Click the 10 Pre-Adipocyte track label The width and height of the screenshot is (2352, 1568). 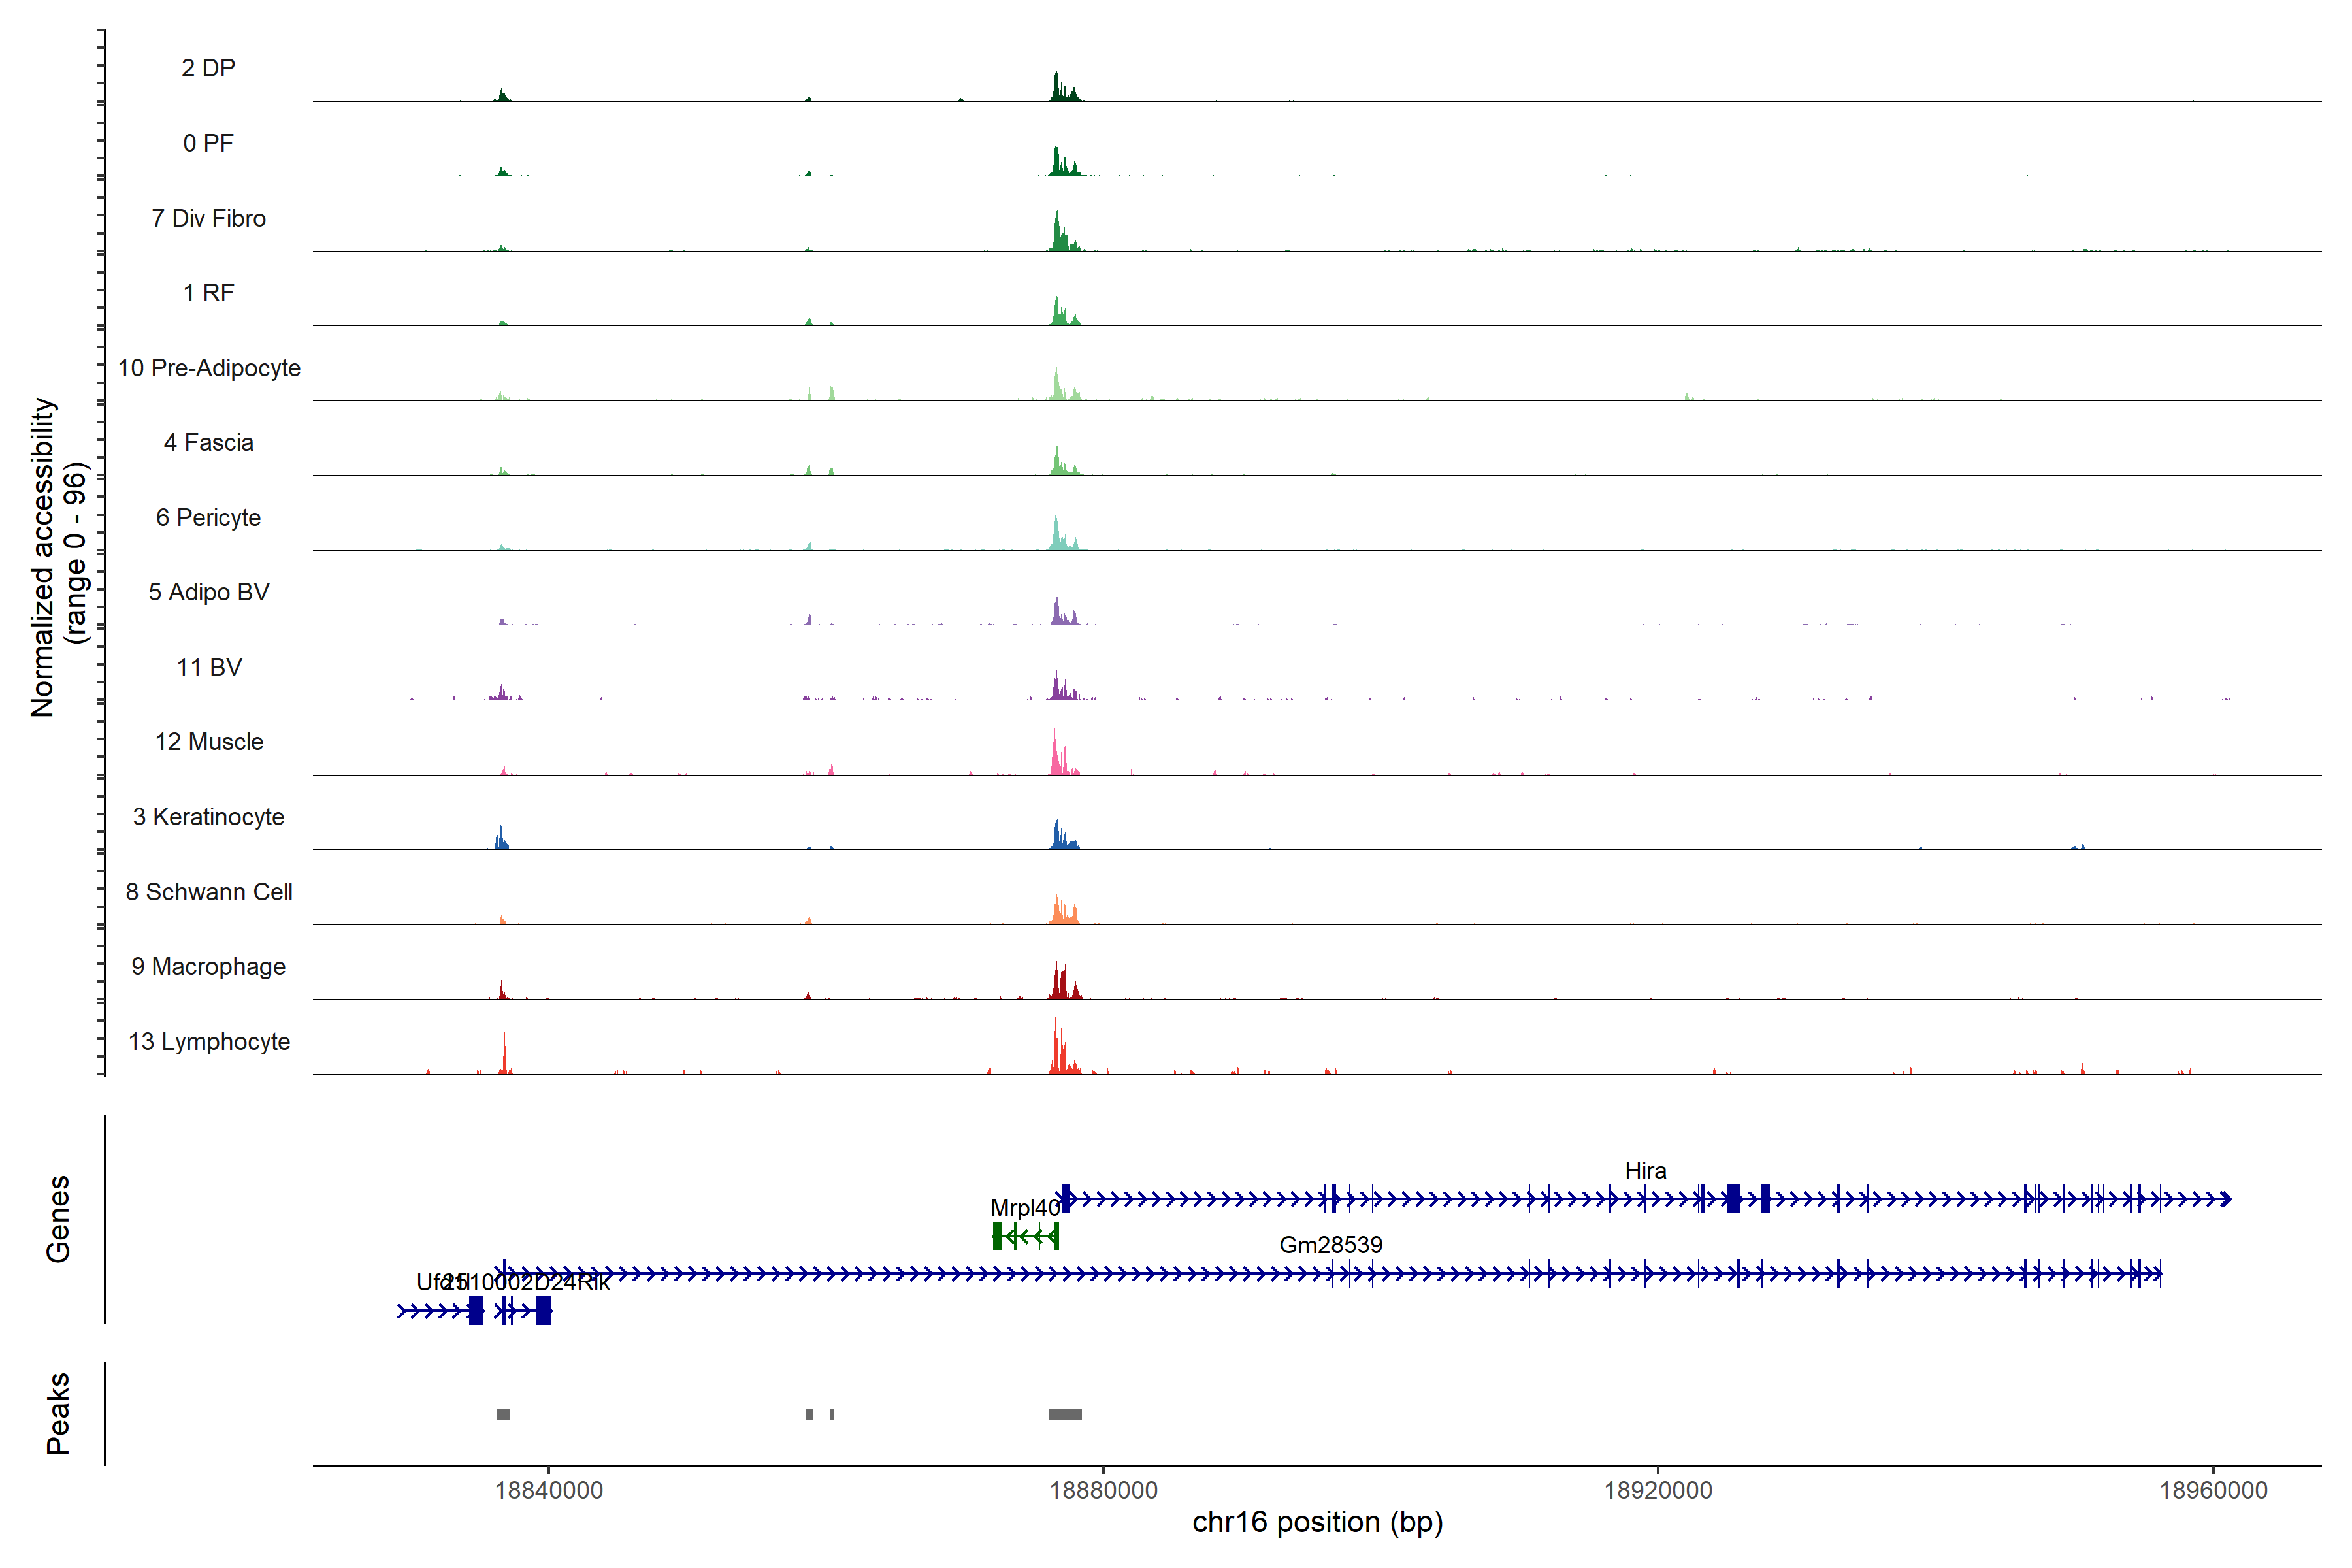[209, 368]
